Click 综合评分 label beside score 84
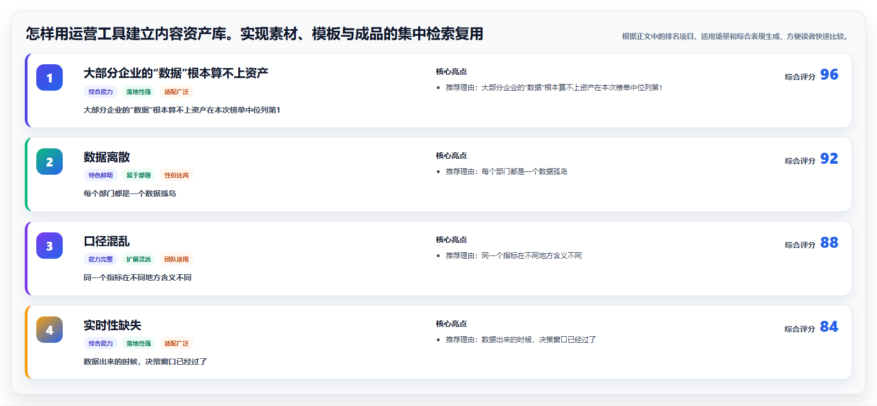 click(x=800, y=329)
